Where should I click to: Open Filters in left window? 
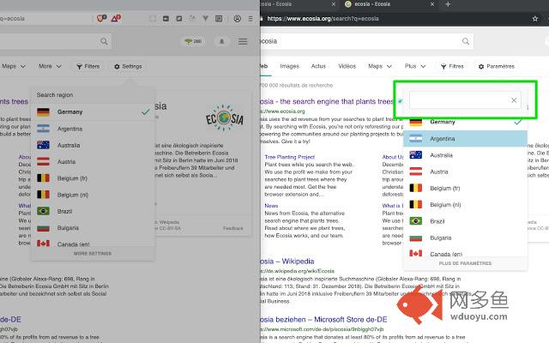(x=87, y=66)
